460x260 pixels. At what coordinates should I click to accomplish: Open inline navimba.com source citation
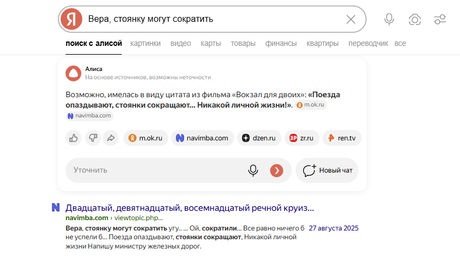(90, 116)
